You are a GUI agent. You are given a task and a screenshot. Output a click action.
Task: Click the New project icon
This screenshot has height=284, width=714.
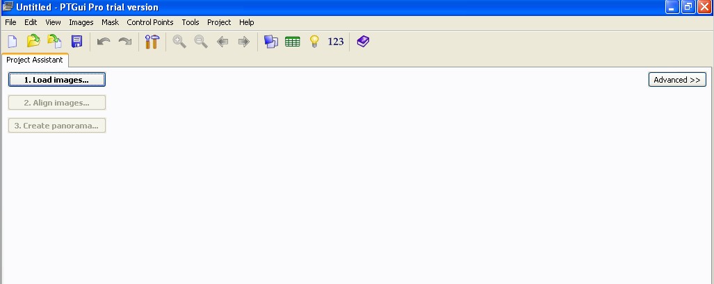[12, 42]
